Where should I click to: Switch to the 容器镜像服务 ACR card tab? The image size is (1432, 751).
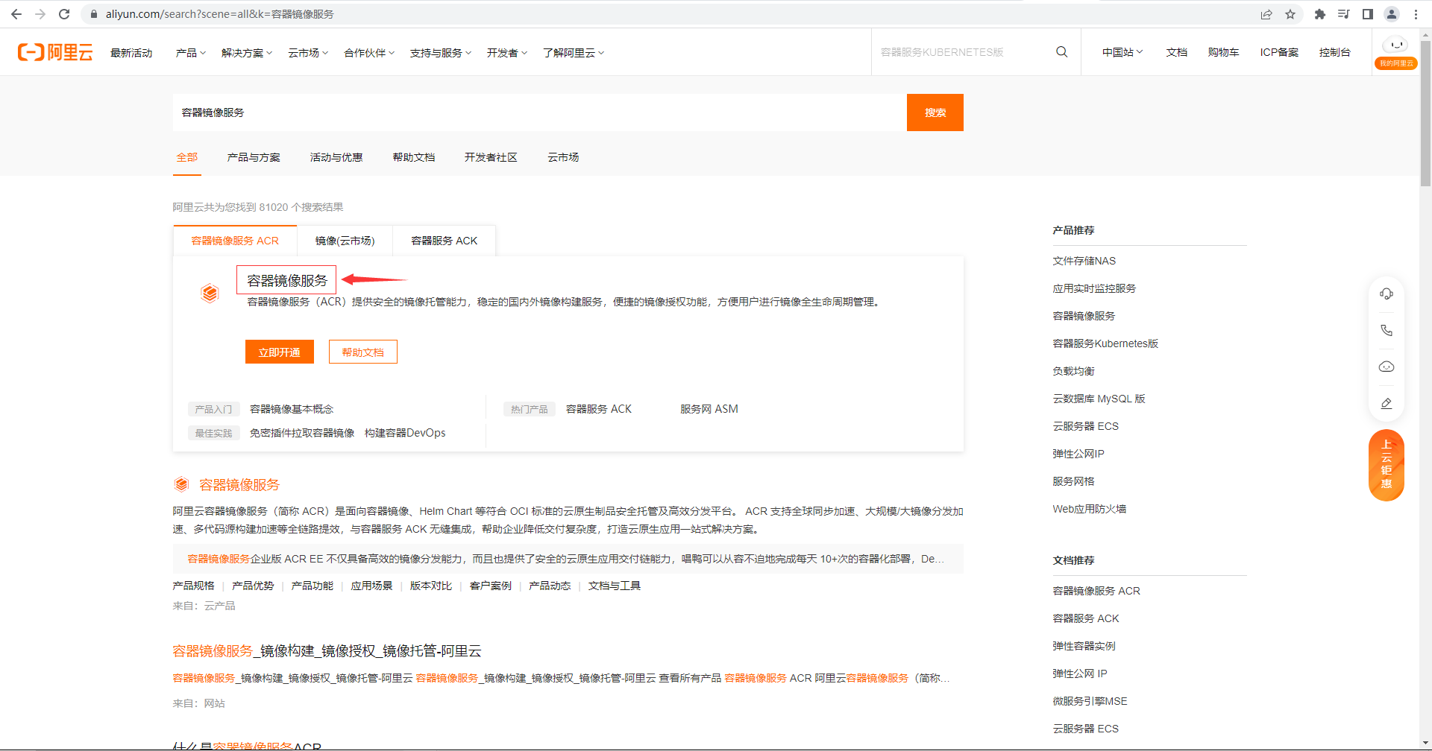click(x=235, y=241)
